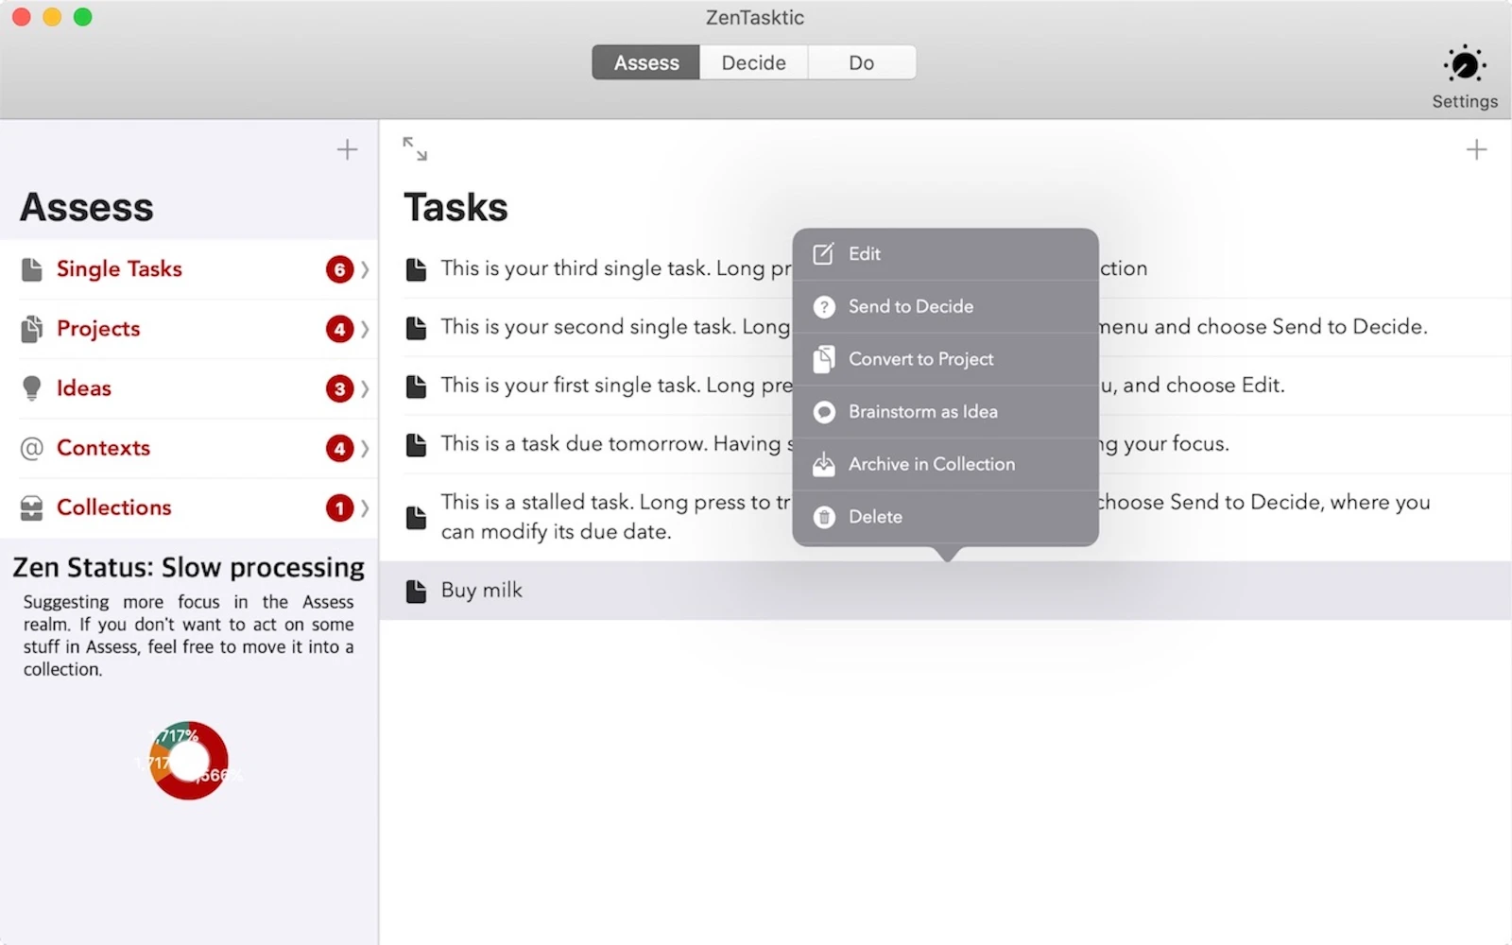Click the Projects count badge 4
The image size is (1512, 945).
point(339,329)
